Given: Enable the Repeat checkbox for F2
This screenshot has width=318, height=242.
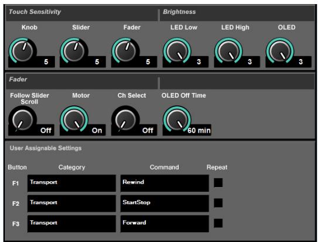Looking at the screenshot, I should click(x=218, y=203).
